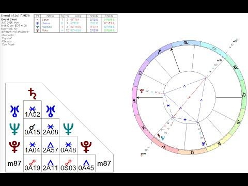248x186 pixels.
Task: Click the 'True Node' setting text
Action: click(x=8, y=44)
